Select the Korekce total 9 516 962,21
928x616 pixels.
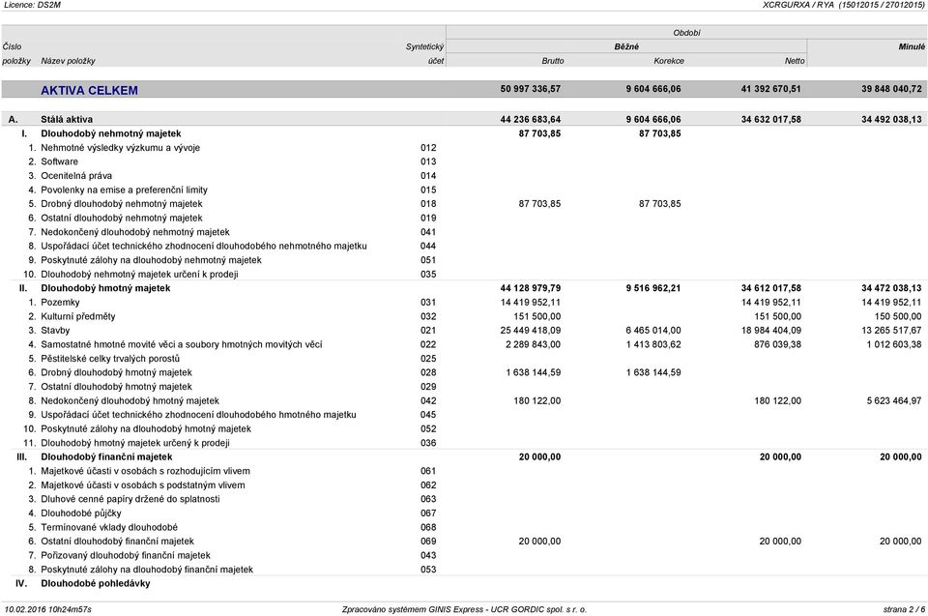point(653,288)
